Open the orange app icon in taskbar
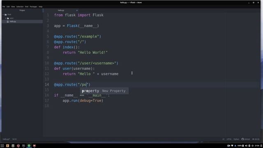 7,146
